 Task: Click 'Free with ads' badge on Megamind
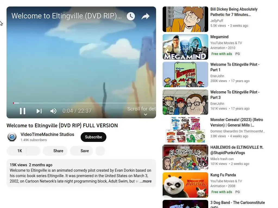[222, 54]
